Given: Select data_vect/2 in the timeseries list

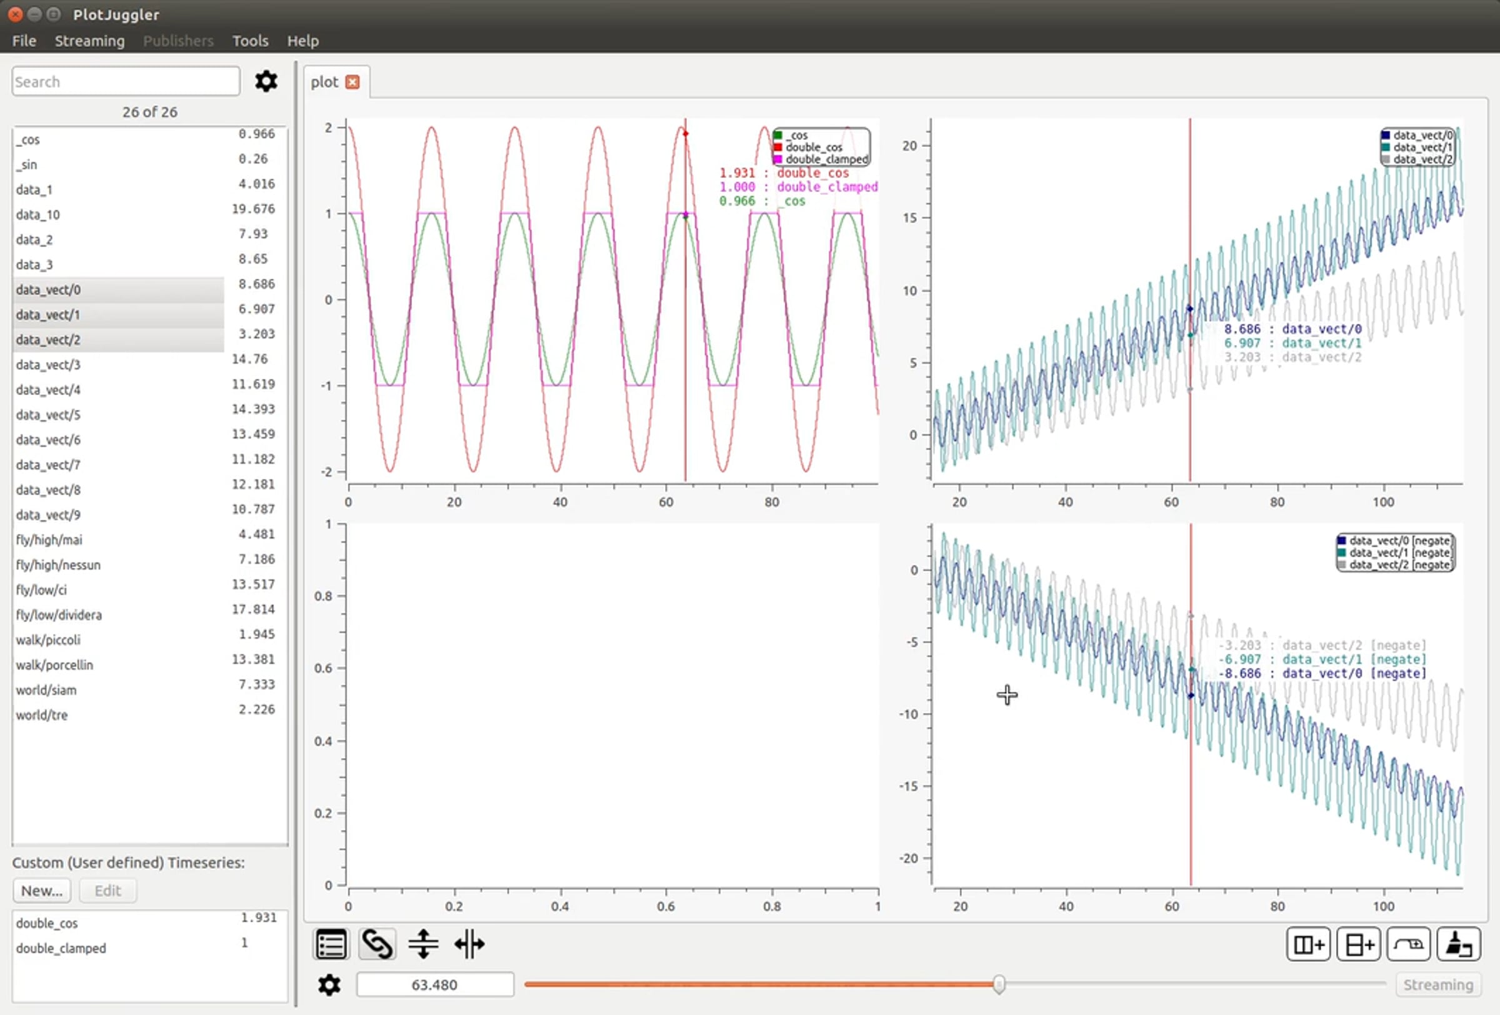Looking at the screenshot, I should click(x=118, y=339).
